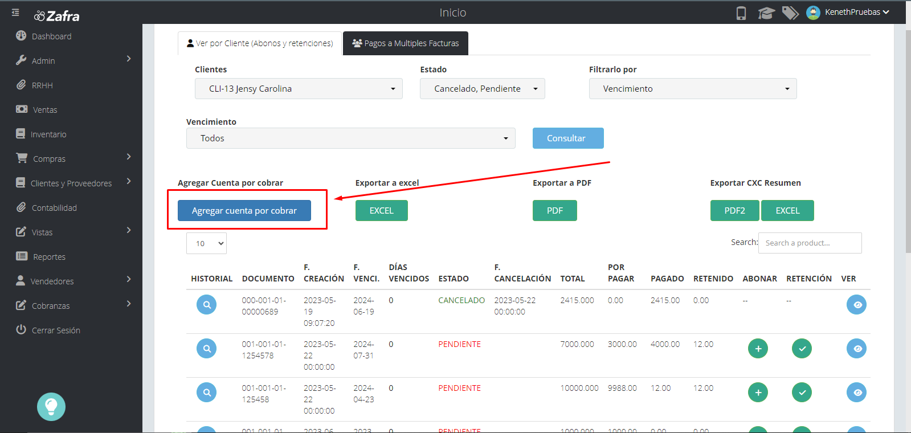The height and width of the screenshot is (433, 911).
Task: Sort by the ESTADO column header
Action: tap(454, 279)
